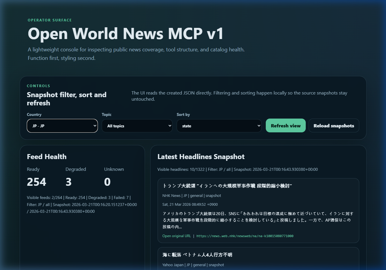This screenshot has width=386, height=270.
Task: Open the Sort by dropdown showing state
Action: [x=219, y=126]
